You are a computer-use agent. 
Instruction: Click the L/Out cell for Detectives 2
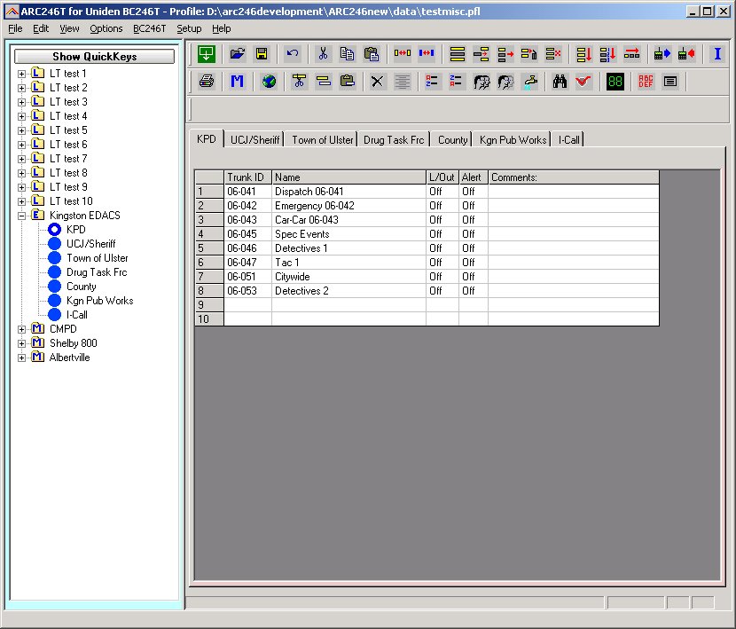[442, 291]
